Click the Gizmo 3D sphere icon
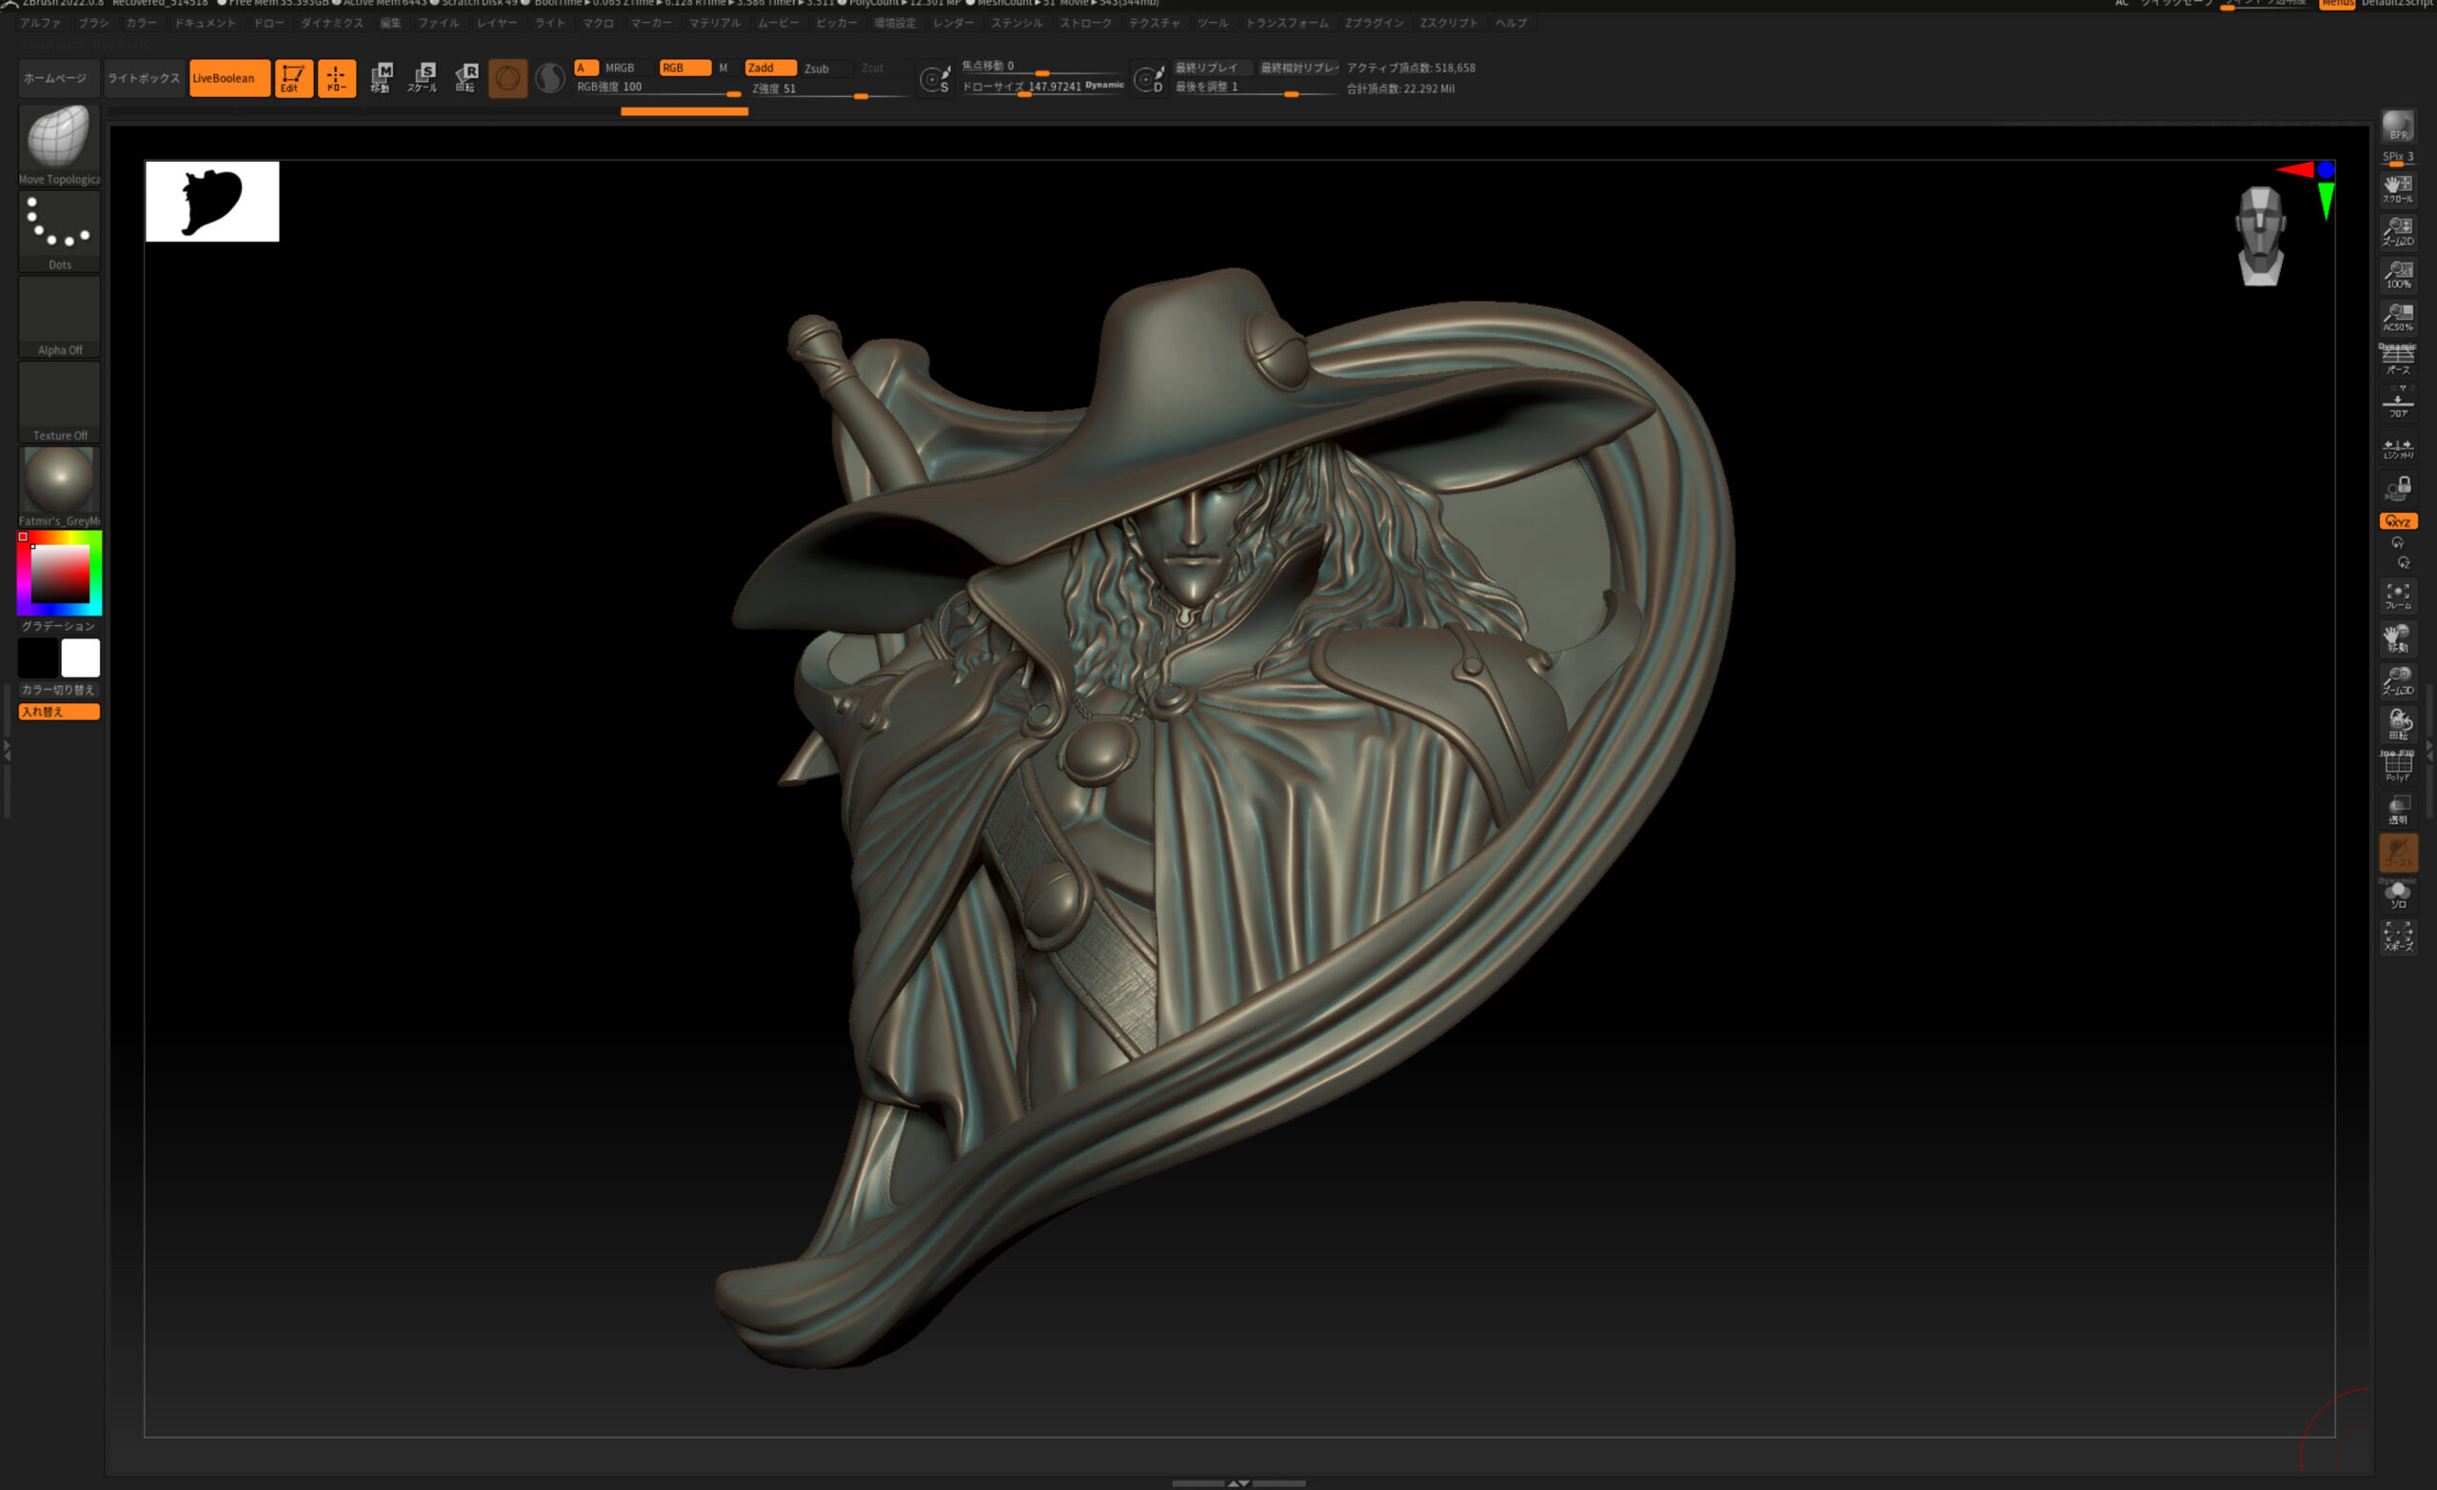The image size is (2437, 1490). coord(507,78)
